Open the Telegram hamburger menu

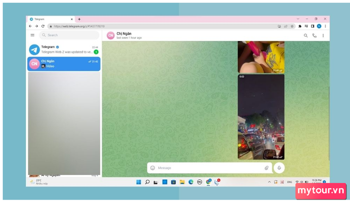point(32,35)
